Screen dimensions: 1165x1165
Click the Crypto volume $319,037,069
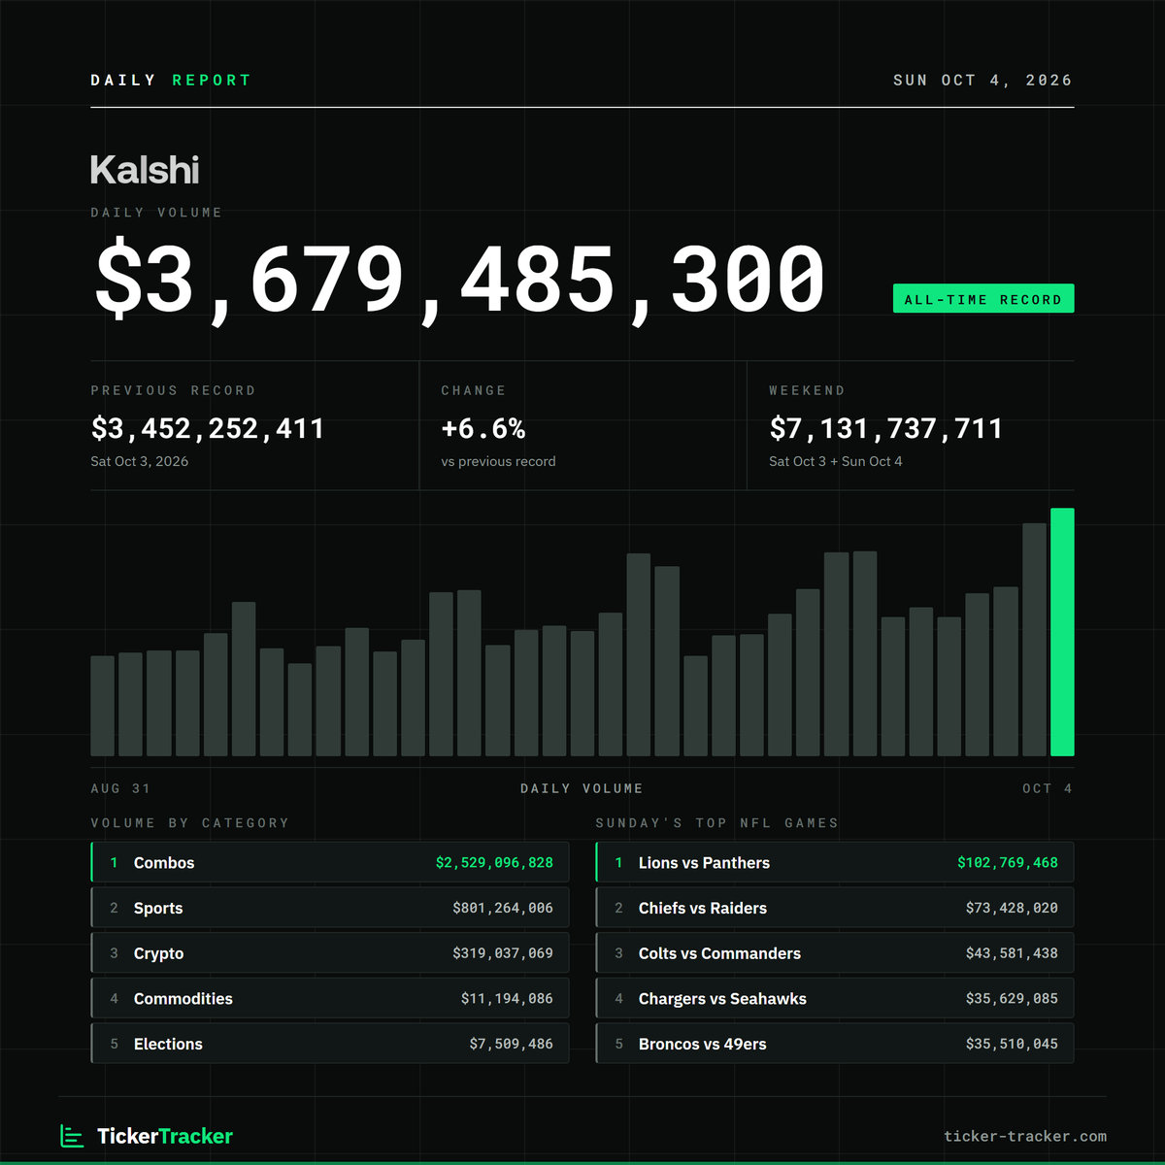(503, 953)
